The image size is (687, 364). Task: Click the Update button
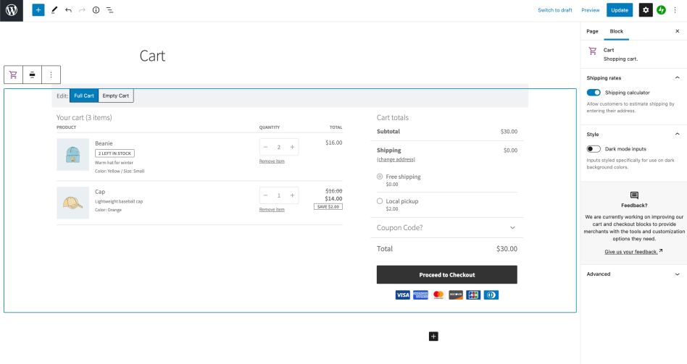tap(620, 10)
